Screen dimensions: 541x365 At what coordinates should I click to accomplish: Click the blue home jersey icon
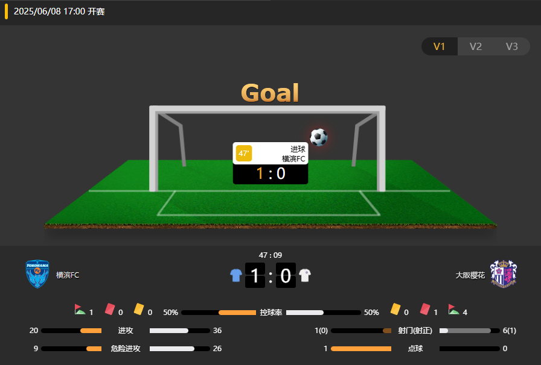pos(236,275)
